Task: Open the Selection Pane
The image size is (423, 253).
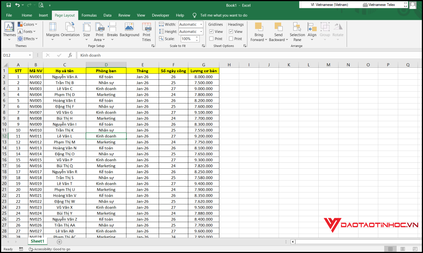Action: click(297, 31)
